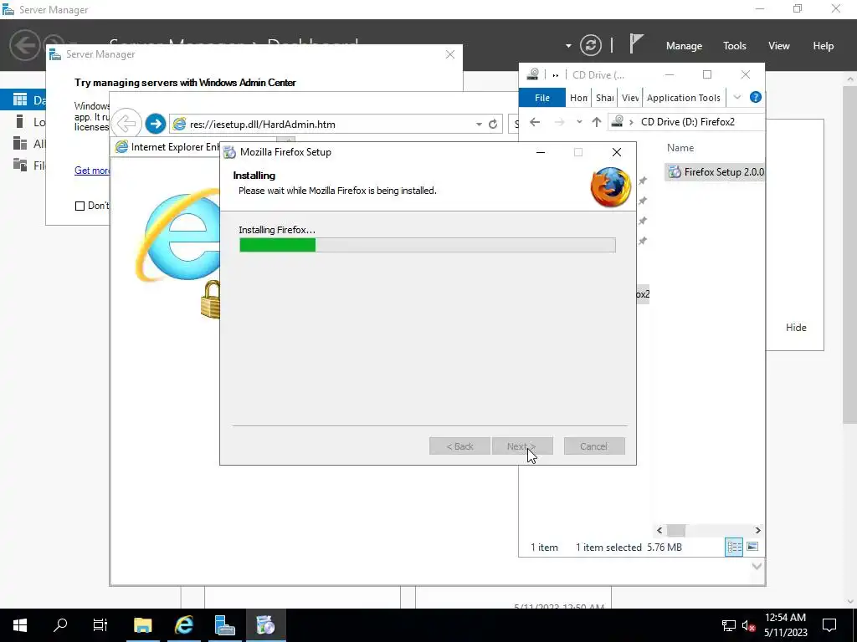The width and height of the screenshot is (857, 642).
Task: Open the Manage menu
Action: tap(684, 46)
